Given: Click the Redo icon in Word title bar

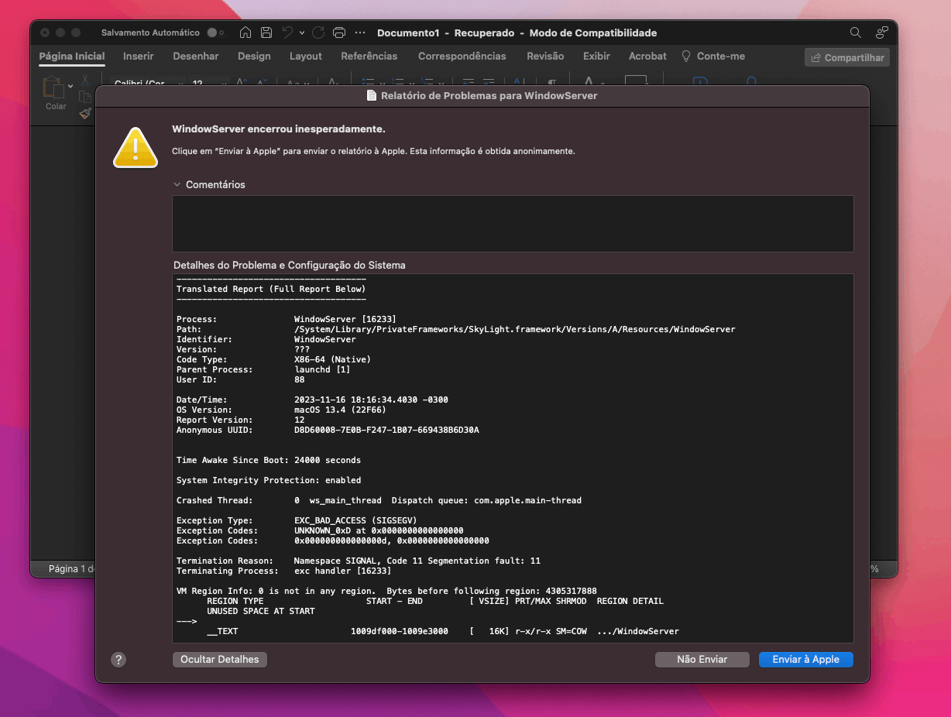Looking at the screenshot, I should click(x=318, y=33).
